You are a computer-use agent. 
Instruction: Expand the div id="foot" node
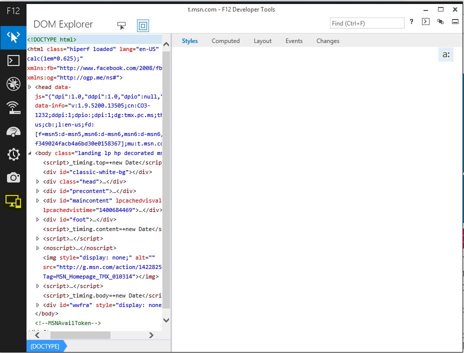coord(38,219)
